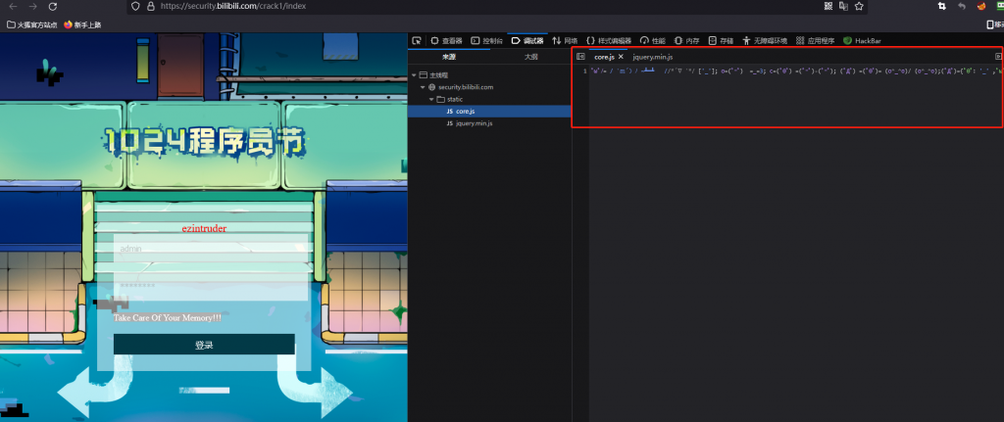
Task: Click the Take Care Of Your Memory text
Action: pyautogui.click(x=168, y=317)
